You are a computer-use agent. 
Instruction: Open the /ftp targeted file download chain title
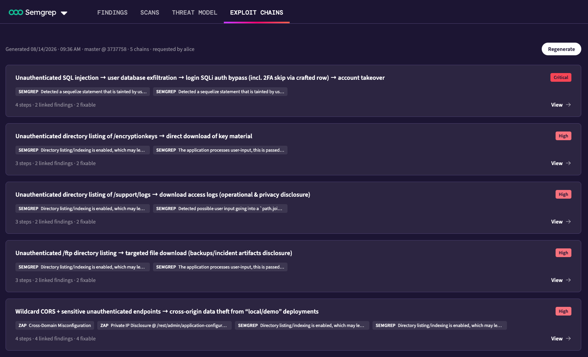pyautogui.click(x=154, y=253)
